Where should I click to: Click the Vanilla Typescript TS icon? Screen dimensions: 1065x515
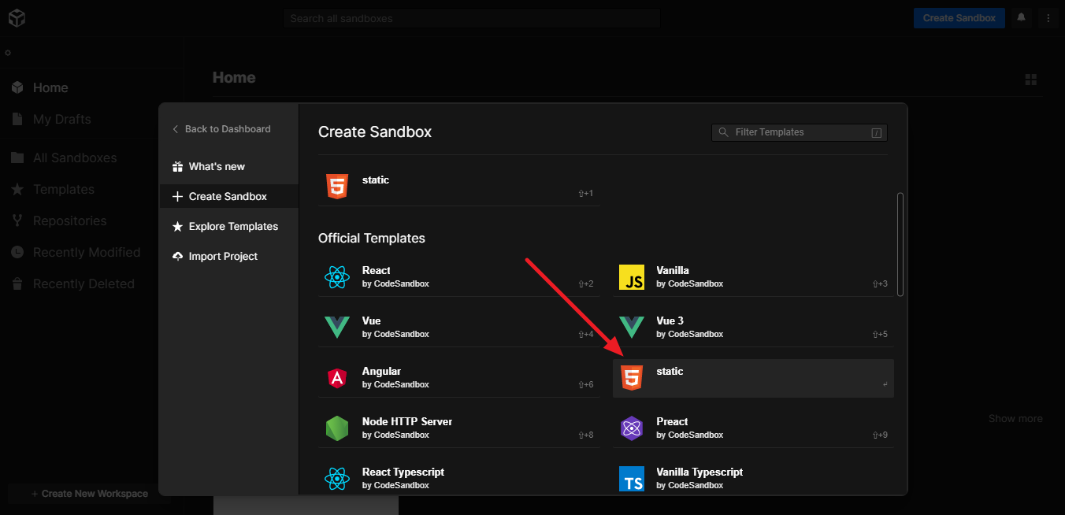tap(632, 479)
